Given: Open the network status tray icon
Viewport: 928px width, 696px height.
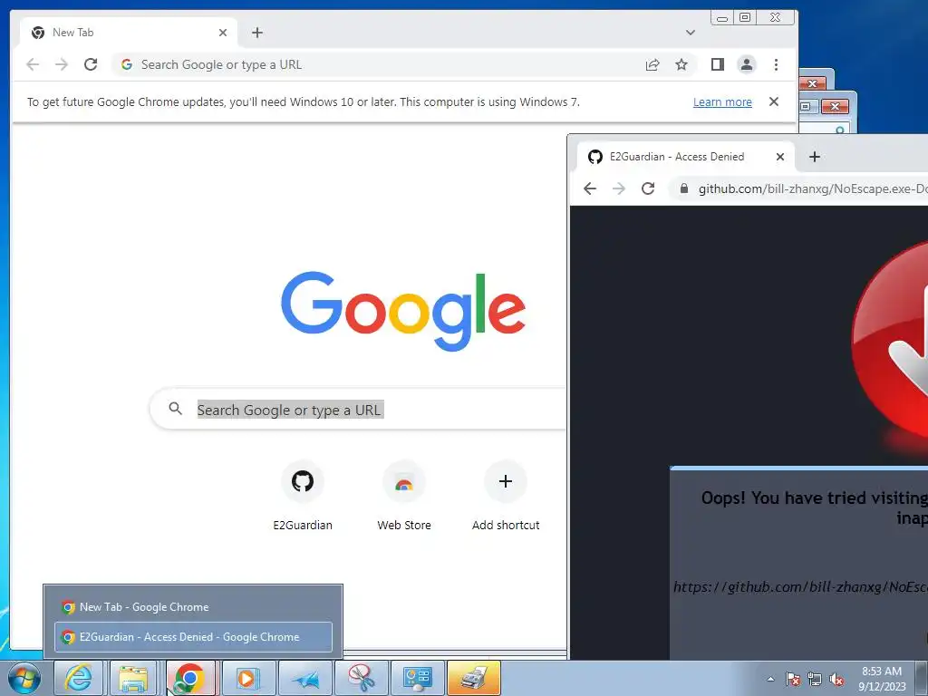Looking at the screenshot, I should (x=815, y=679).
